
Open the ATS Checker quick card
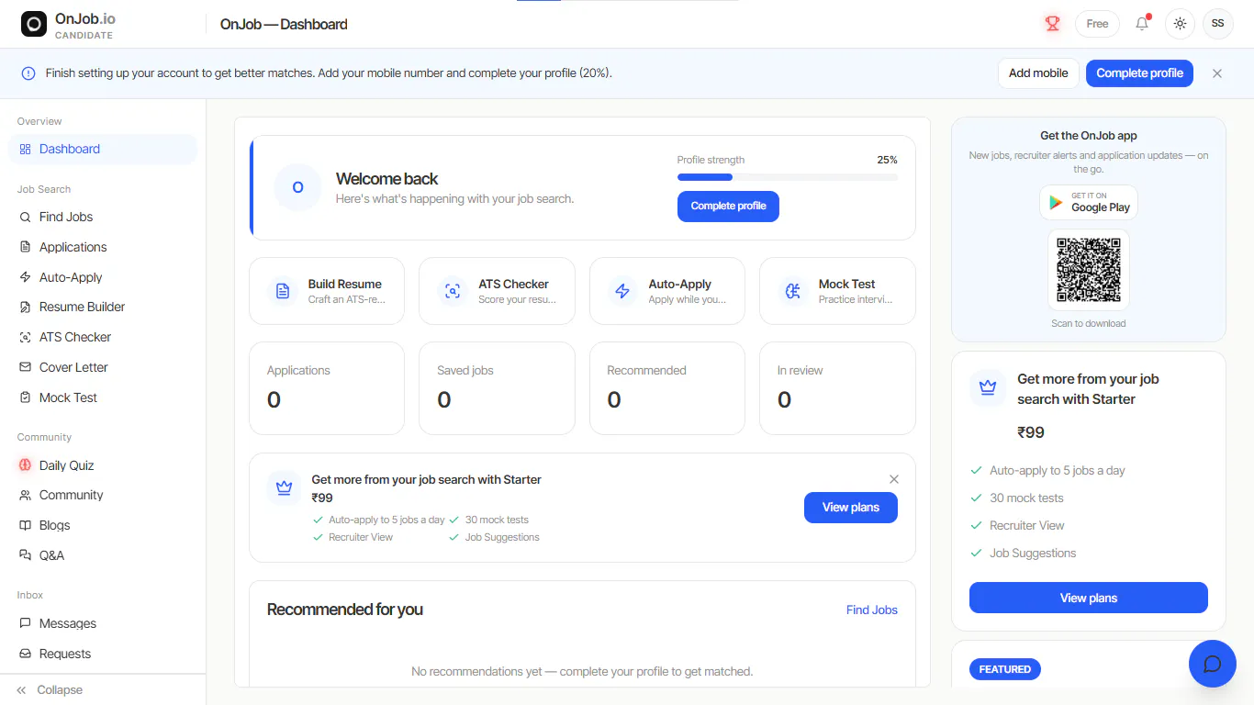pos(497,291)
